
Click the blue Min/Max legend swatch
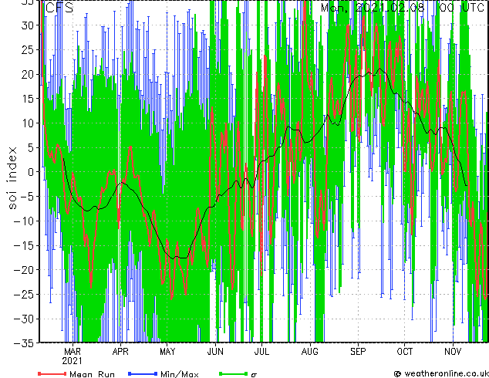143,373
